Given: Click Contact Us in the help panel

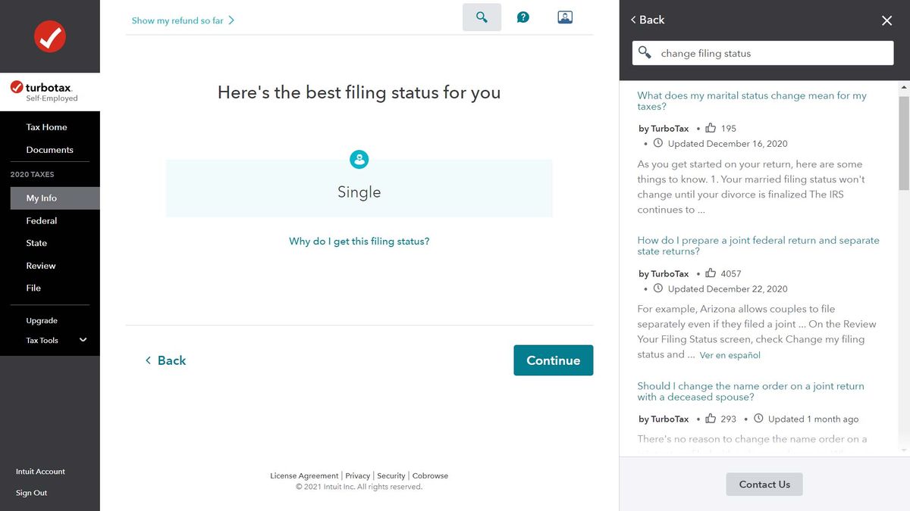Looking at the screenshot, I should pos(764,484).
